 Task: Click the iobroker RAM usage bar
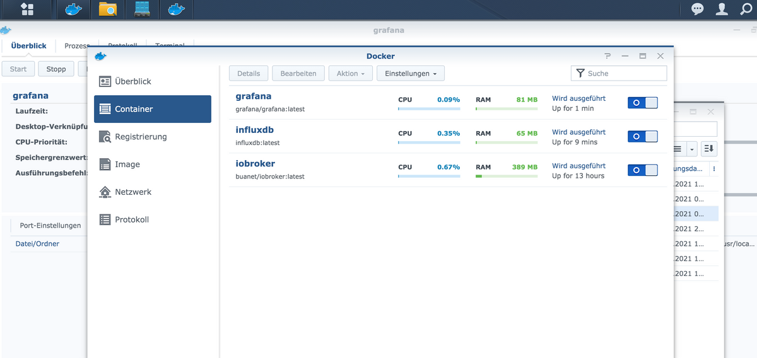tap(507, 176)
